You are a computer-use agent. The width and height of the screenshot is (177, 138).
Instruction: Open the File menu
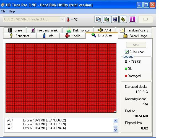(x=3, y=11)
